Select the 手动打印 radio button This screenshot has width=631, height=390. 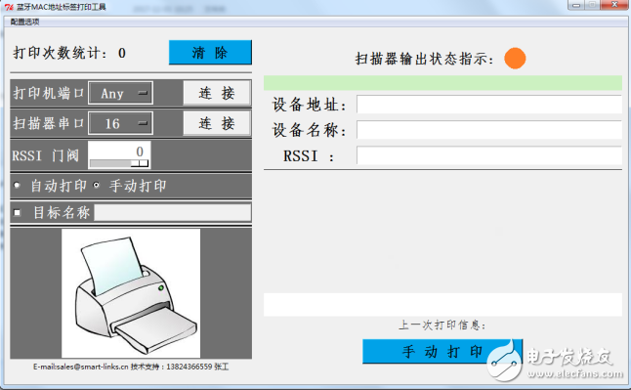pos(96,186)
